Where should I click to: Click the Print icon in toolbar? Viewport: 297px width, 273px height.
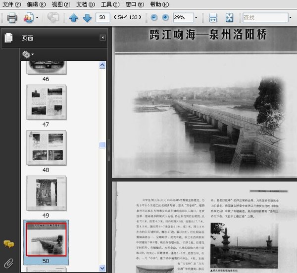point(12,18)
